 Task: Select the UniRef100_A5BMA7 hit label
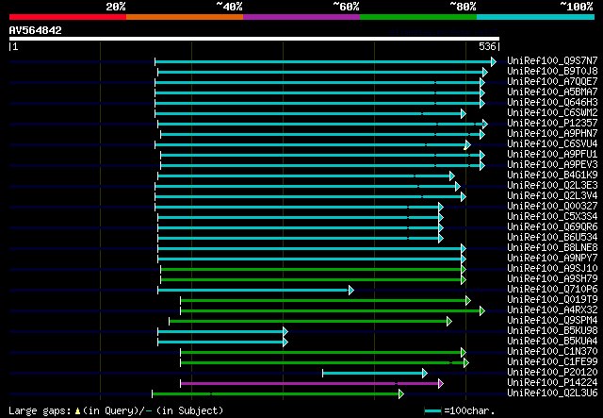pos(552,92)
